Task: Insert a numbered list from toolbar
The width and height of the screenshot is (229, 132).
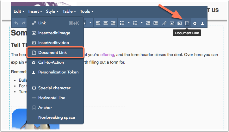Action: click(135, 23)
